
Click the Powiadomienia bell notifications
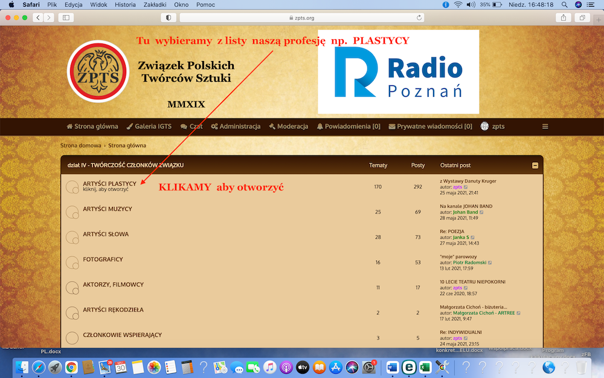[349, 126]
